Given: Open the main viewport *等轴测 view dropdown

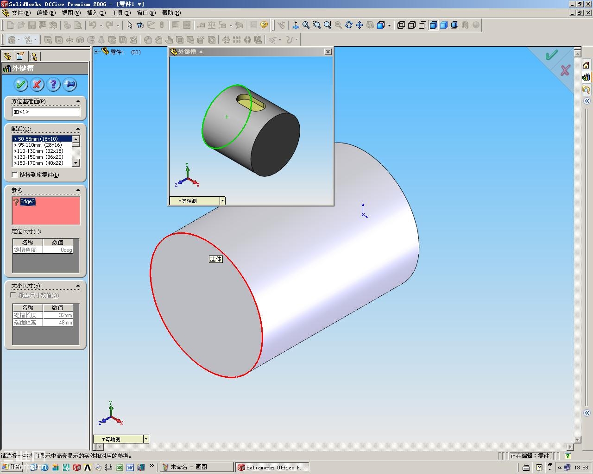Looking at the screenshot, I should tap(146, 439).
